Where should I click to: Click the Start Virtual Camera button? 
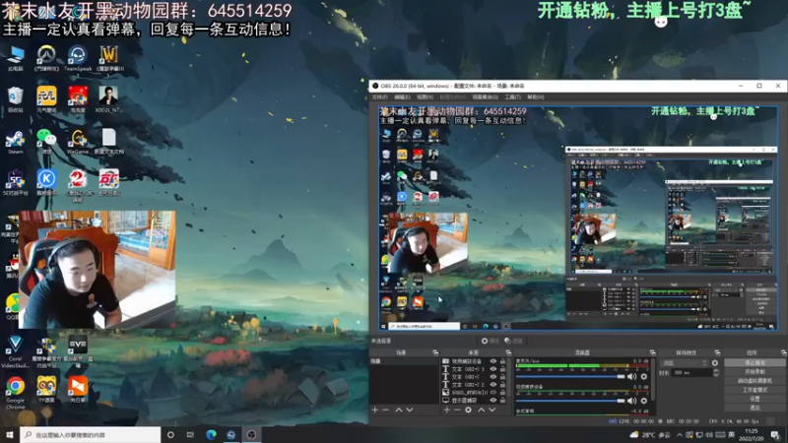(x=755, y=381)
